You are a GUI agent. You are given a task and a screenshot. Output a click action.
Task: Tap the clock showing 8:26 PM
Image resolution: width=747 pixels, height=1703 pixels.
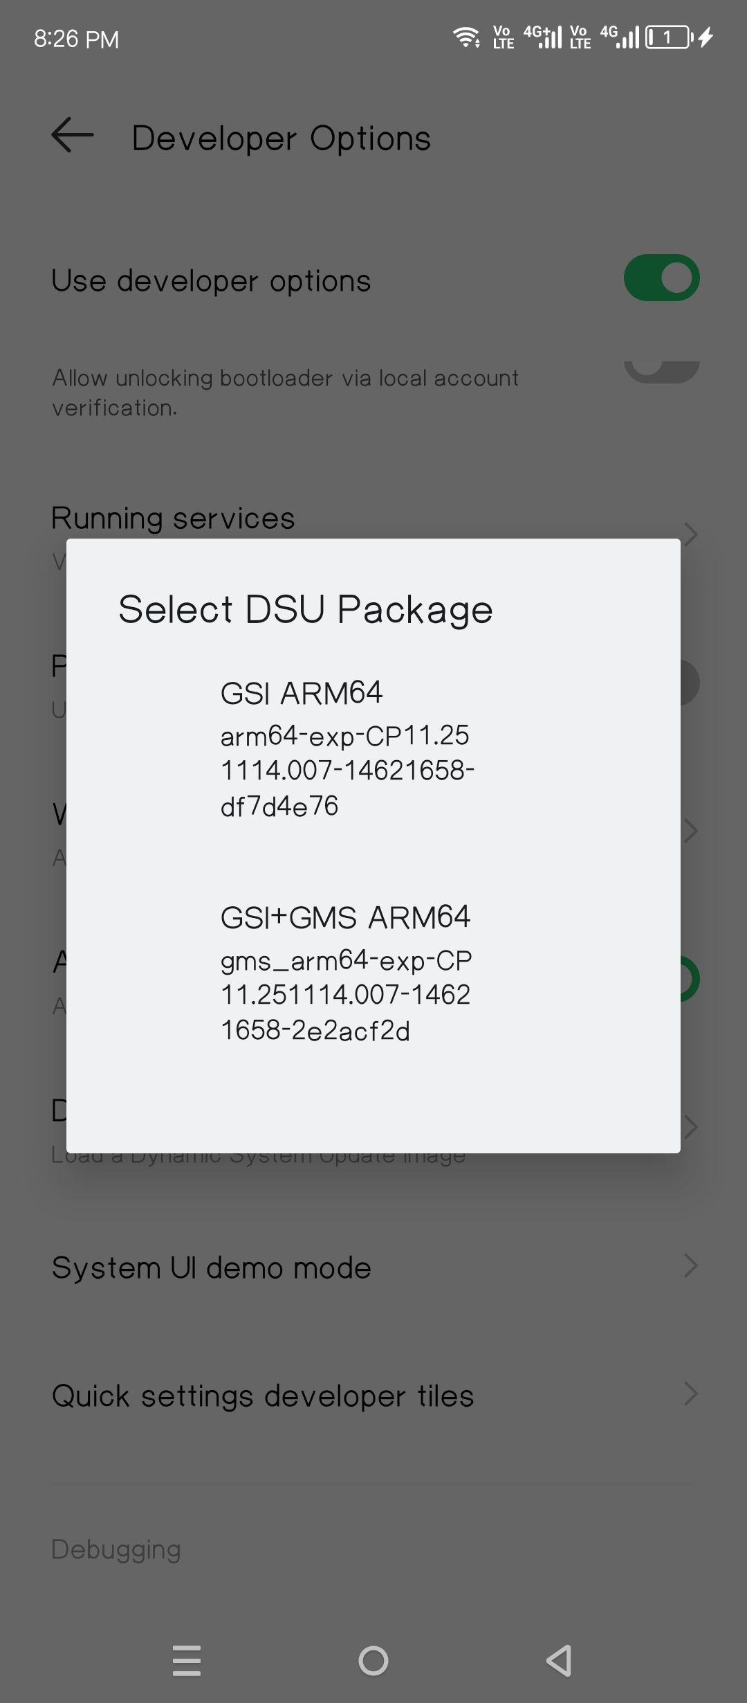click(x=76, y=38)
